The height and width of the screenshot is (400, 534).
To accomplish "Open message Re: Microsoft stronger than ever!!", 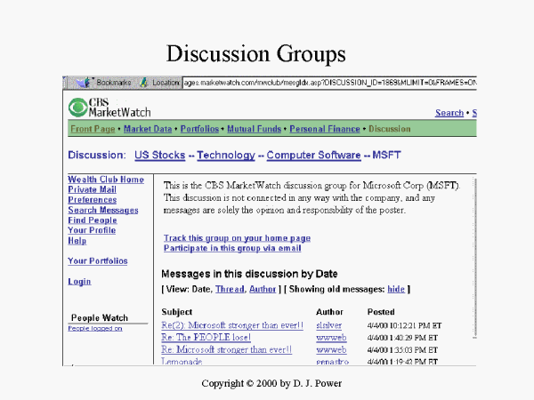I will pyautogui.click(x=226, y=349).
